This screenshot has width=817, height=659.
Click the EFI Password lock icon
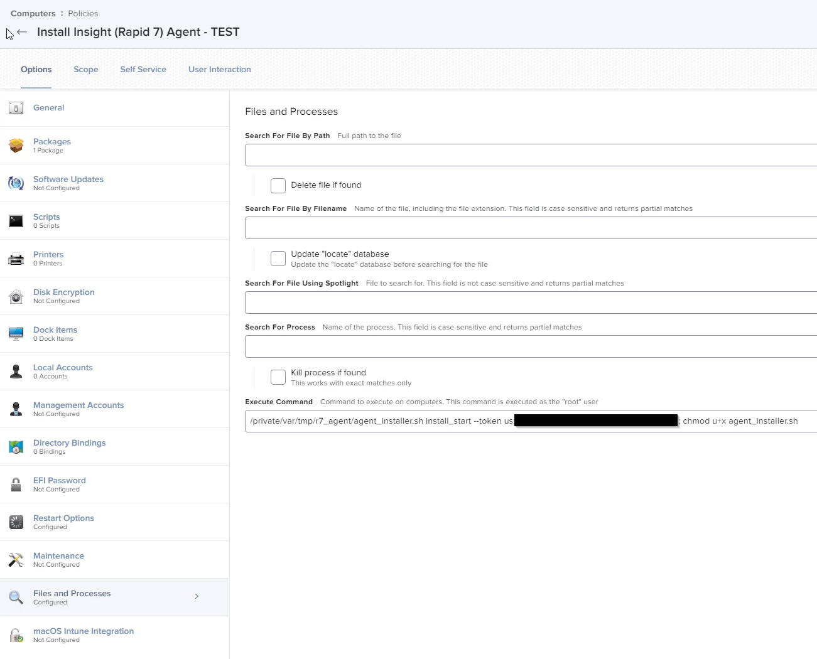16,485
